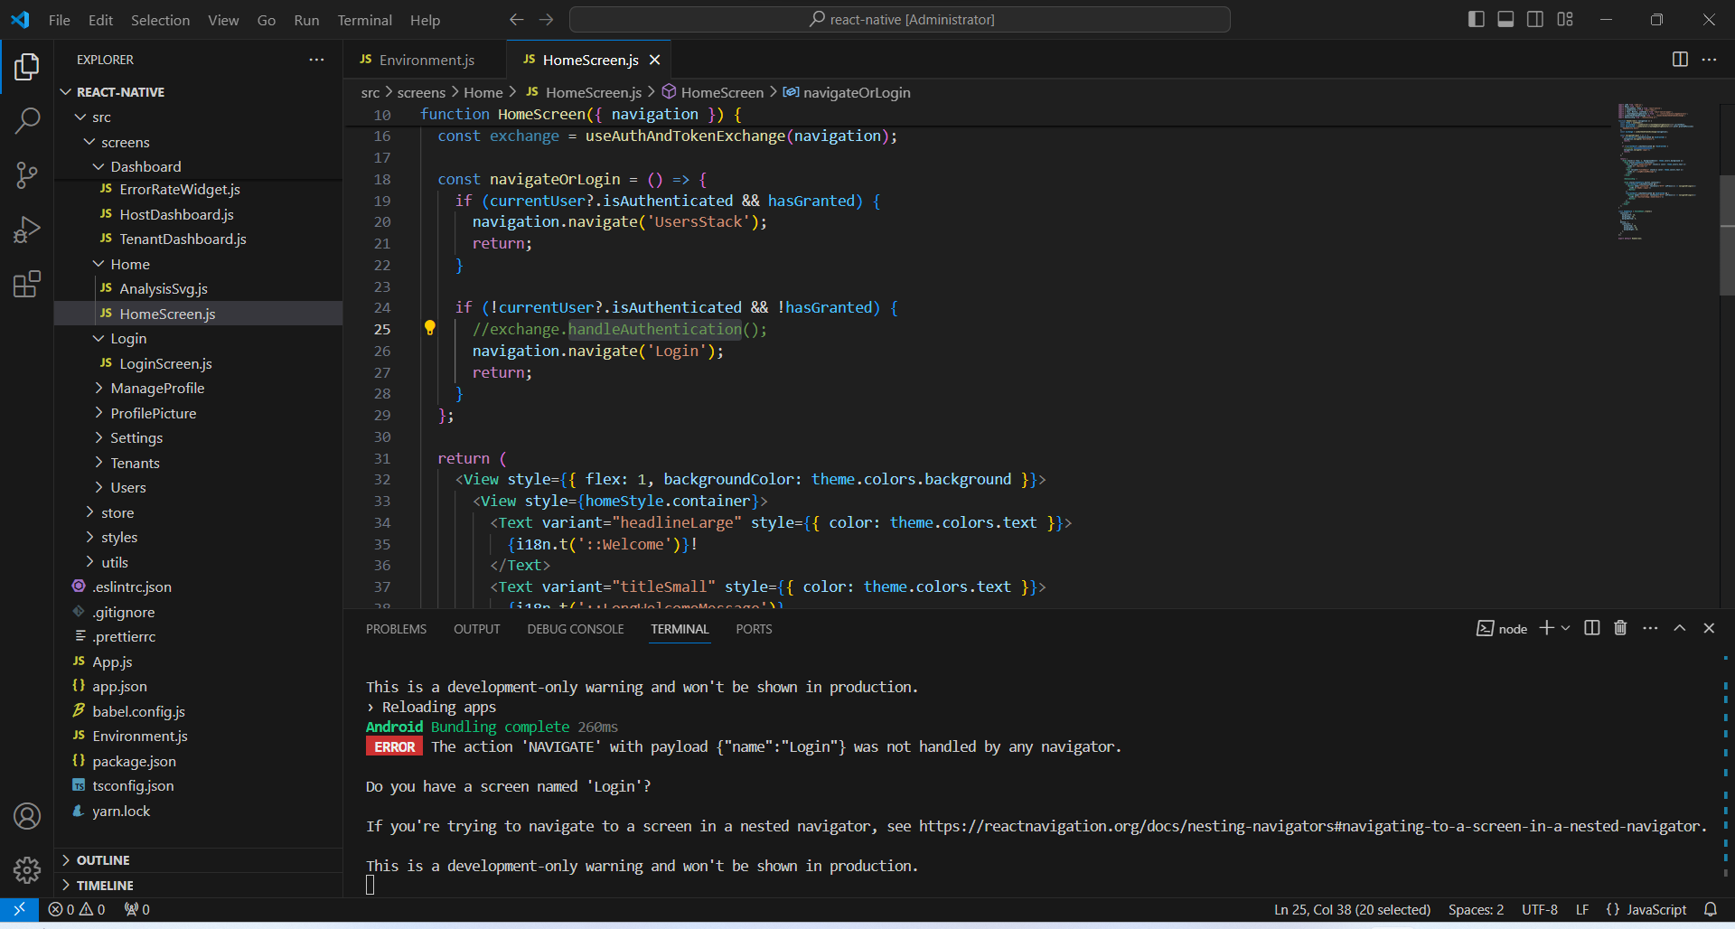This screenshot has width=1735, height=929.
Task: Switch to the Environment.js editor tab
Action: 426,60
